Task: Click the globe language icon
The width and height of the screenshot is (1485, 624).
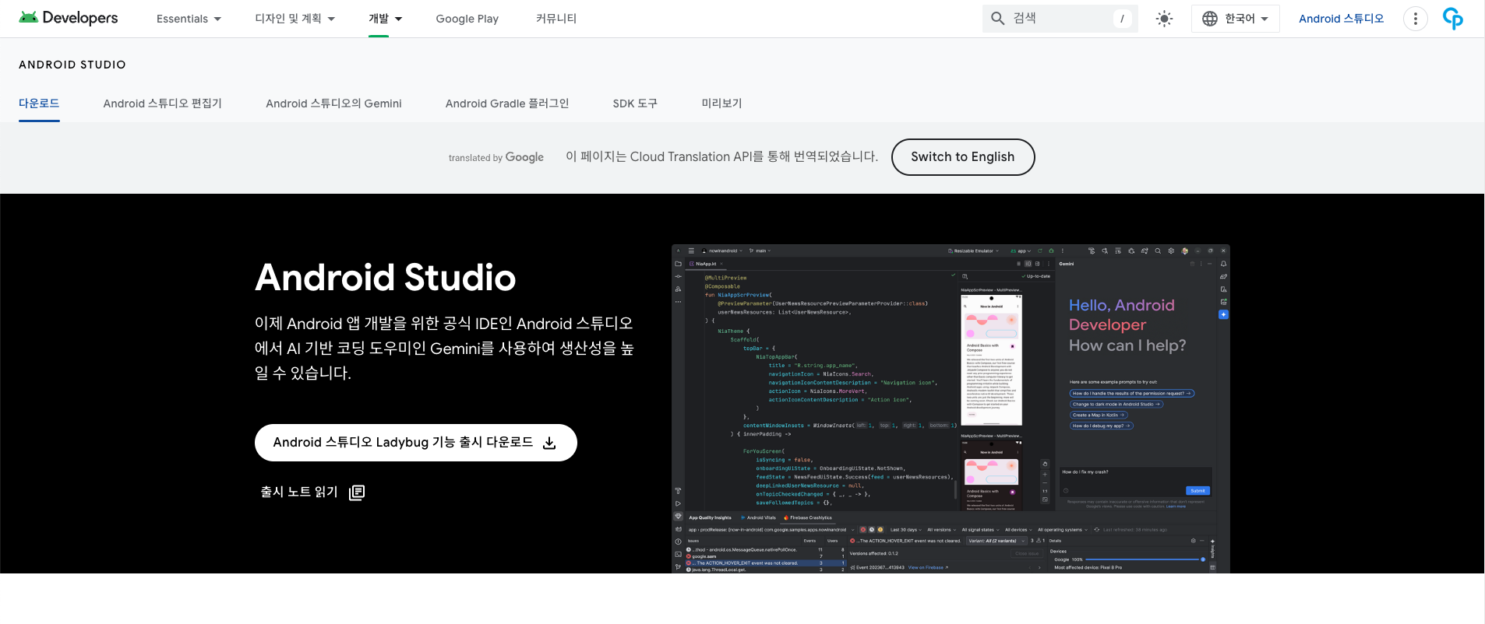Action: [1210, 19]
